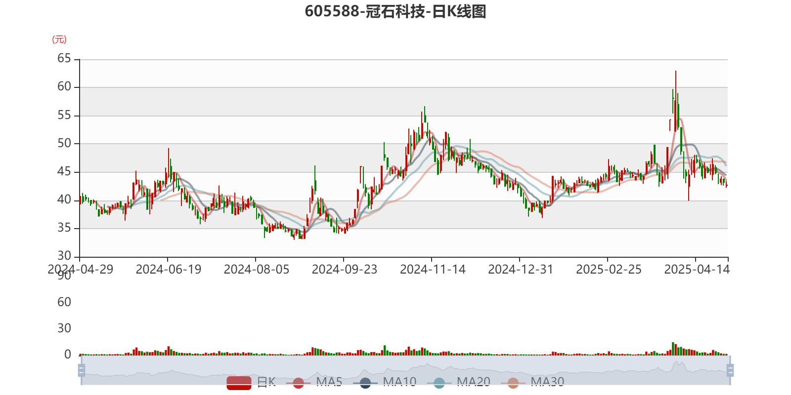
Task: Grab the left handle of the zoom slider
Action: tap(82, 370)
